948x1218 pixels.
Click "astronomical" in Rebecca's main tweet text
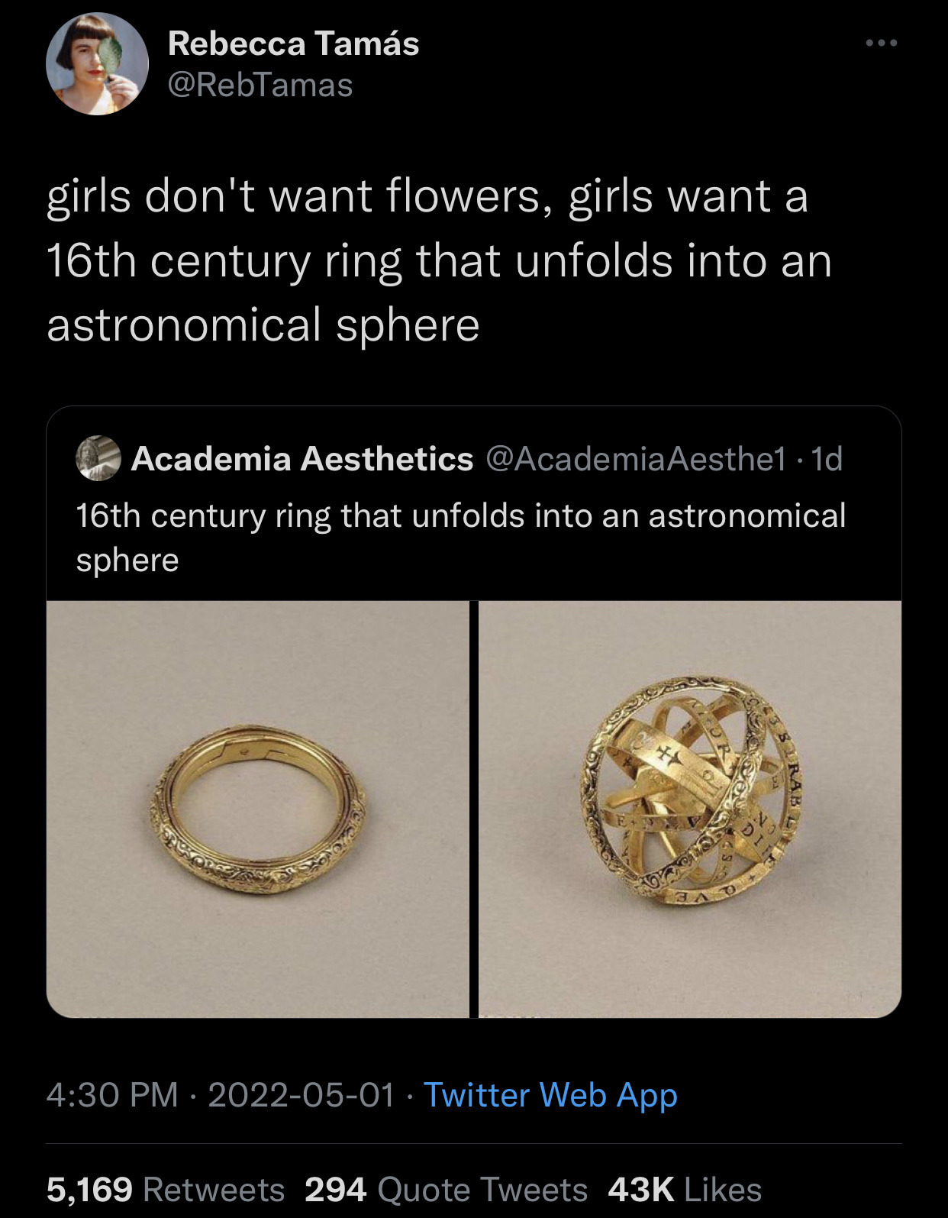pyautogui.click(x=184, y=325)
